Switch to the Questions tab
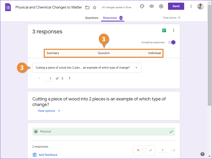The width and height of the screenshot is (212, 159). pos(92,18)
